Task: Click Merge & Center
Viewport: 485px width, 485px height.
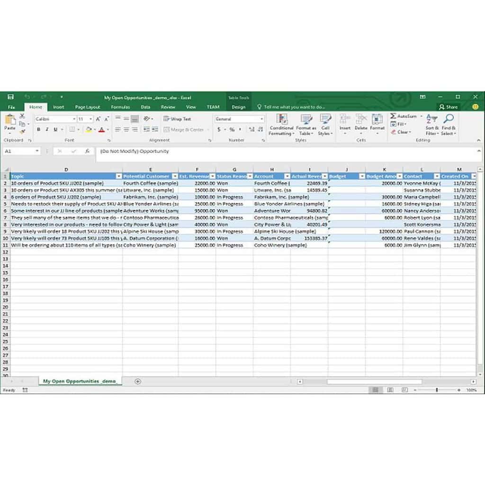Action: 184,130
